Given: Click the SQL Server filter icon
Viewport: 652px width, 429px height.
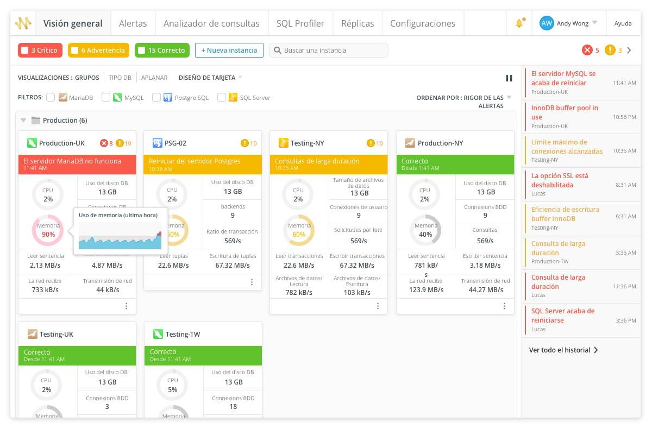Looking at the screenshot, I should point(233,98).
